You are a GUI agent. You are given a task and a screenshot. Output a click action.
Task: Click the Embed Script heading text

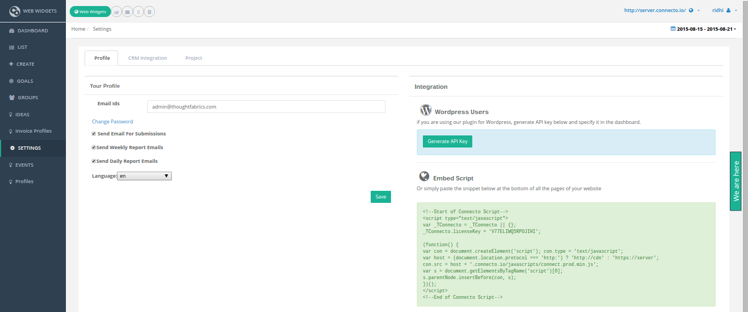point(453,178)
